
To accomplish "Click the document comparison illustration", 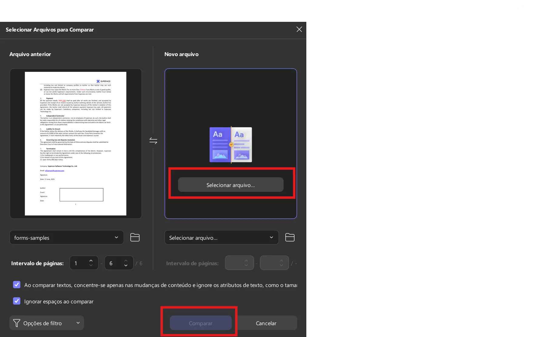I will coord(230,145).
